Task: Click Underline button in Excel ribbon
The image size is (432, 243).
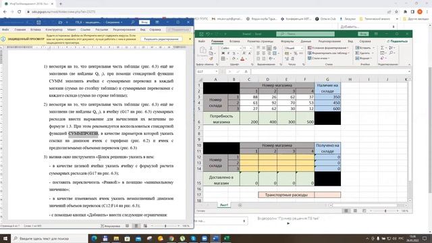Action: (234, 53)
